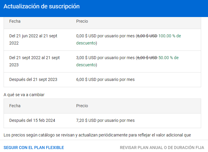Viewport: 208px width, 152px height.
Task: Click REVISAR PLAN ANUAL O DE DURACIÓN FIJA
Action: [x=162, y=148]
